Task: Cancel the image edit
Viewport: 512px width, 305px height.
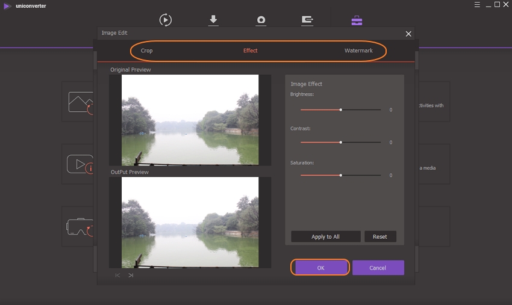Action: coord(378,268)
